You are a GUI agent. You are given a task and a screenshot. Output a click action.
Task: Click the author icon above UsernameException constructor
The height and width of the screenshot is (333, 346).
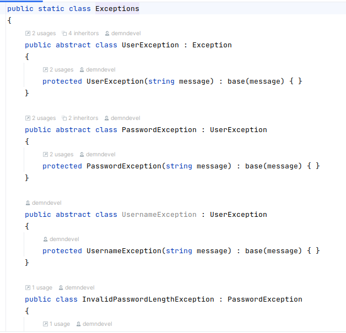coord(46,239)
